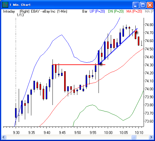Click the tall blue candle at 9:42

pos(52,72)
